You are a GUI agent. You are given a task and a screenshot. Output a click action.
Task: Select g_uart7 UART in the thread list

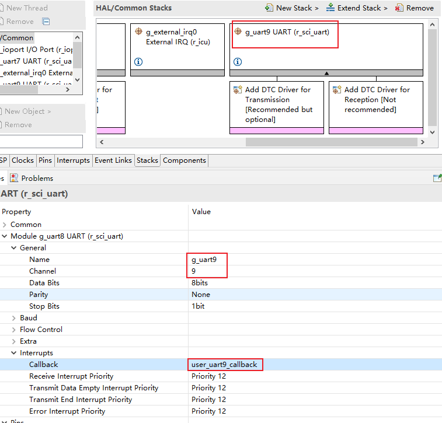coord(36,61)
